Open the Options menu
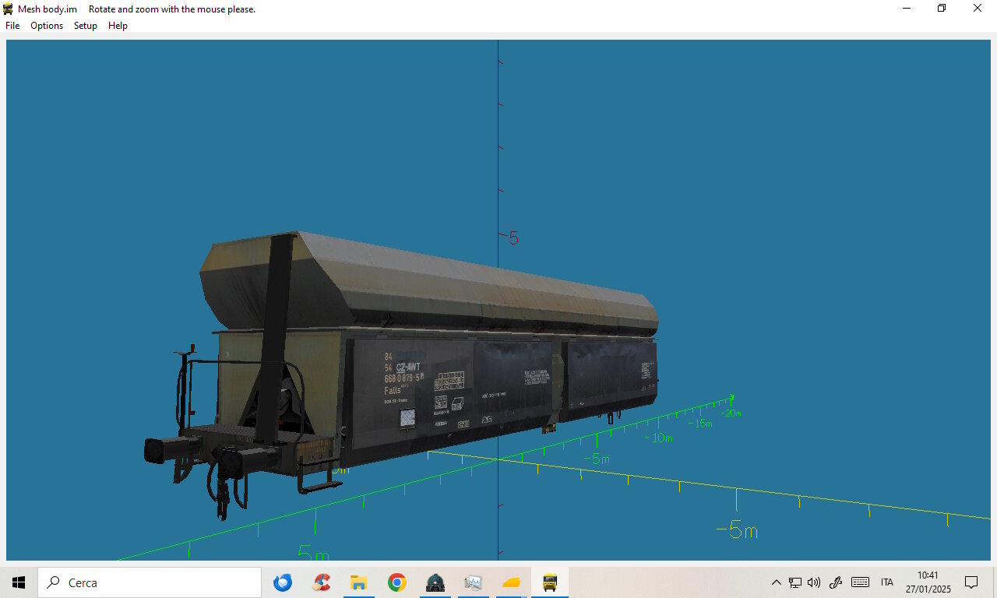 click(x=47, y=26)
